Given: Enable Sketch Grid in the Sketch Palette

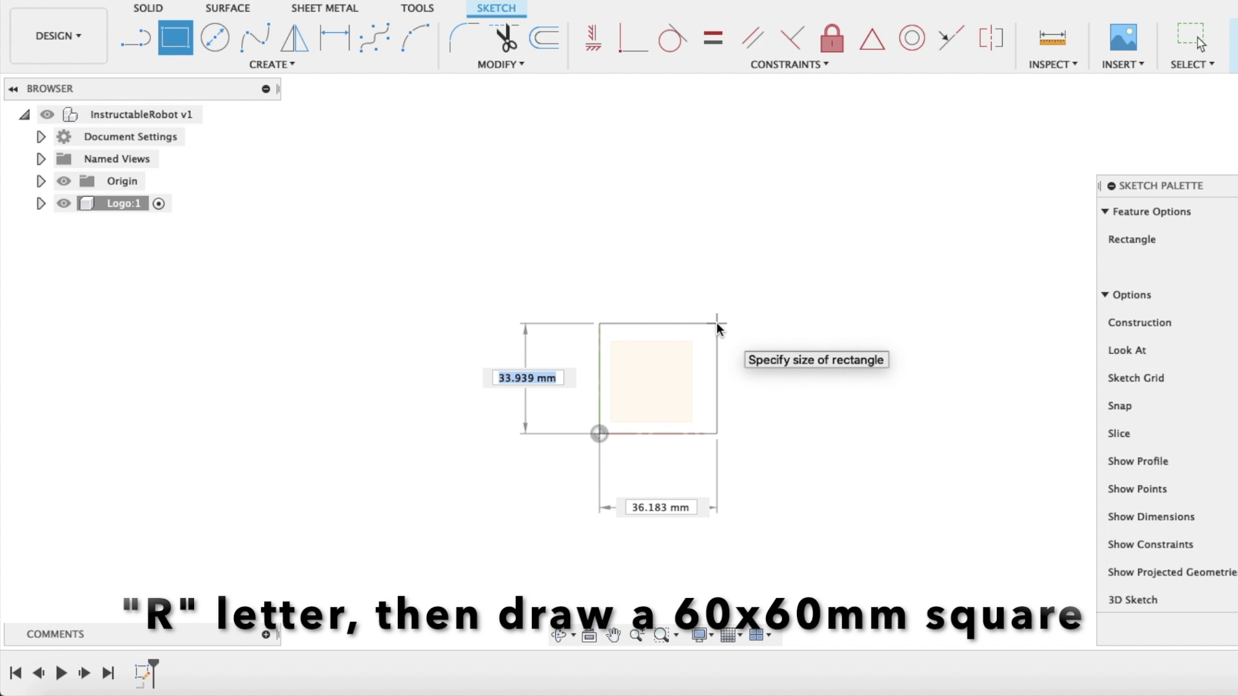Looking at the screenshot, I should pyautogui.click(x=1136, y=378).
